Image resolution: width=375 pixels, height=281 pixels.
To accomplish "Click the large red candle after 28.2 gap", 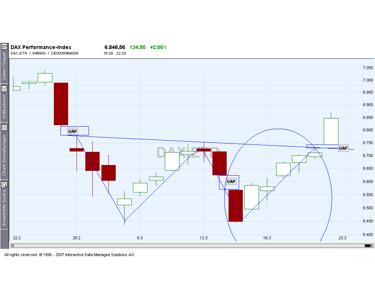I will [x=92, y=161].
